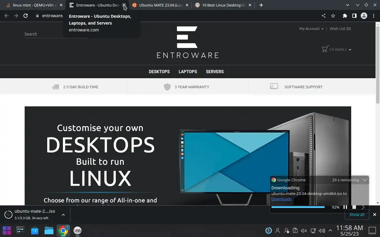Open ubuntu-mate ISO download item

point(34,214)
